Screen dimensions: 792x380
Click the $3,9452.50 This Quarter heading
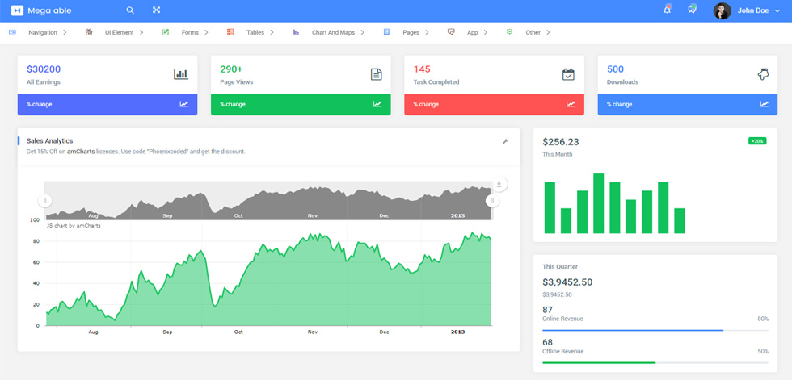[x=567, y=282]
